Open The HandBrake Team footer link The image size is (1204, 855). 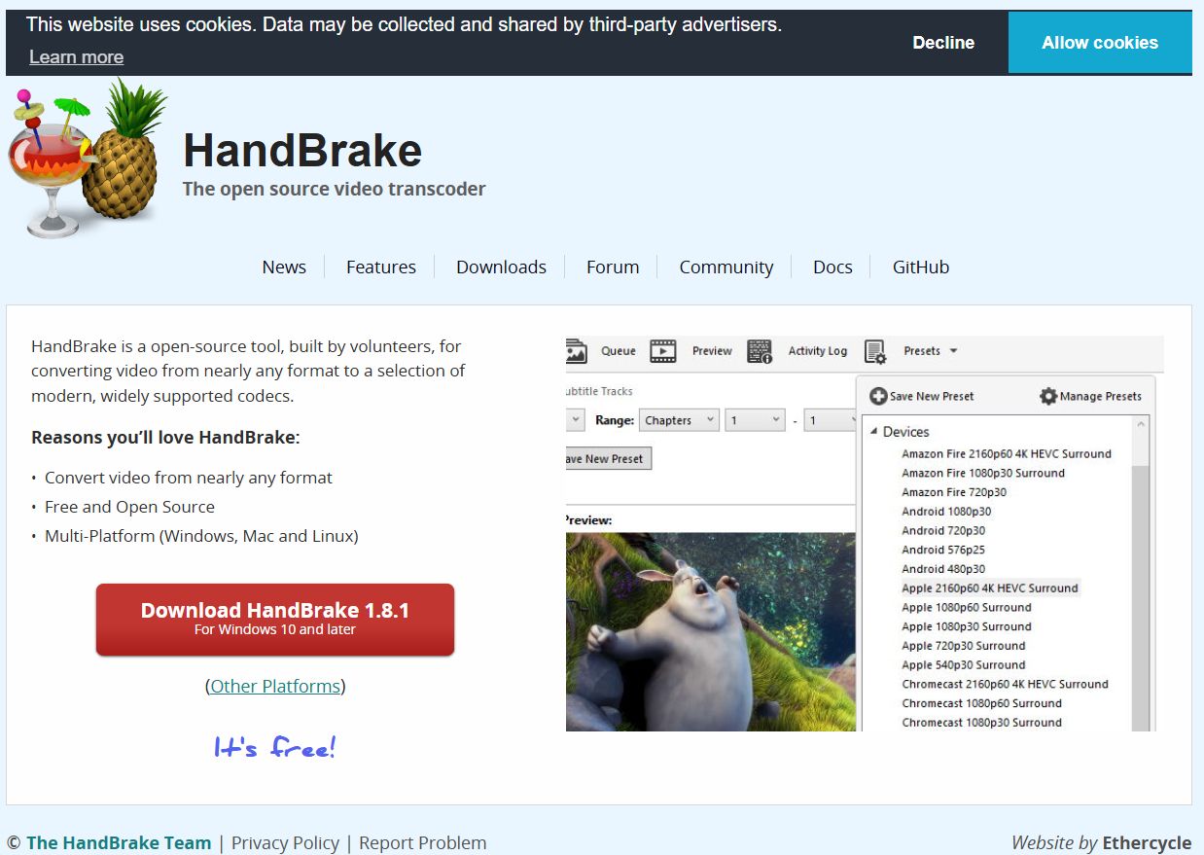119,843
